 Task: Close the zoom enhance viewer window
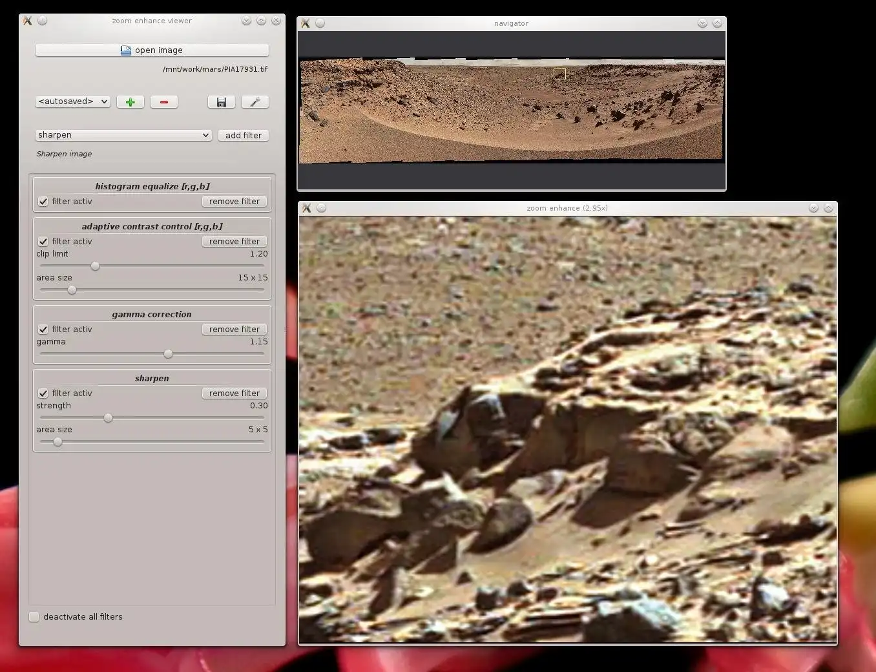[x=276, y=21]
